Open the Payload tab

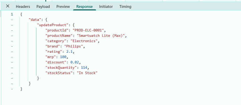click(43, 6)
